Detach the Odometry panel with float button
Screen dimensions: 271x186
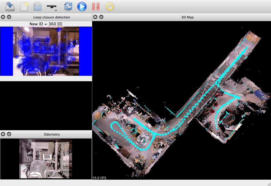(9, 134)
